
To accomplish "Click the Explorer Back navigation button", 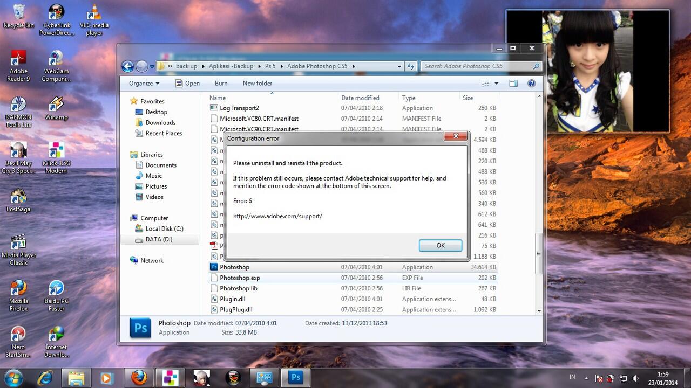I will pos(128,66).
